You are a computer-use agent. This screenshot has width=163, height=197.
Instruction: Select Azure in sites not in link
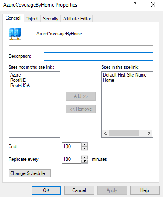15,75
